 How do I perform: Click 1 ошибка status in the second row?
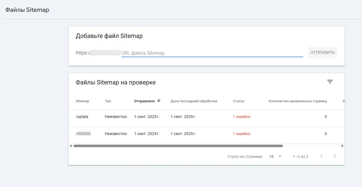pyautogui.click(x=241, y=134)
